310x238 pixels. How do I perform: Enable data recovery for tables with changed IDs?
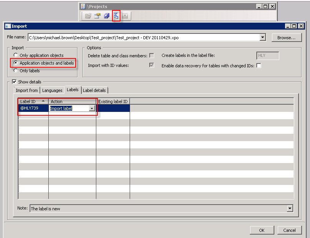259,65
